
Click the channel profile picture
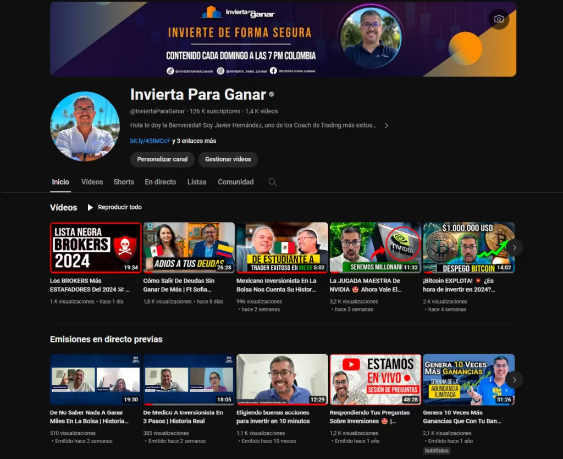pyautogui.click(x=85, y=126)
